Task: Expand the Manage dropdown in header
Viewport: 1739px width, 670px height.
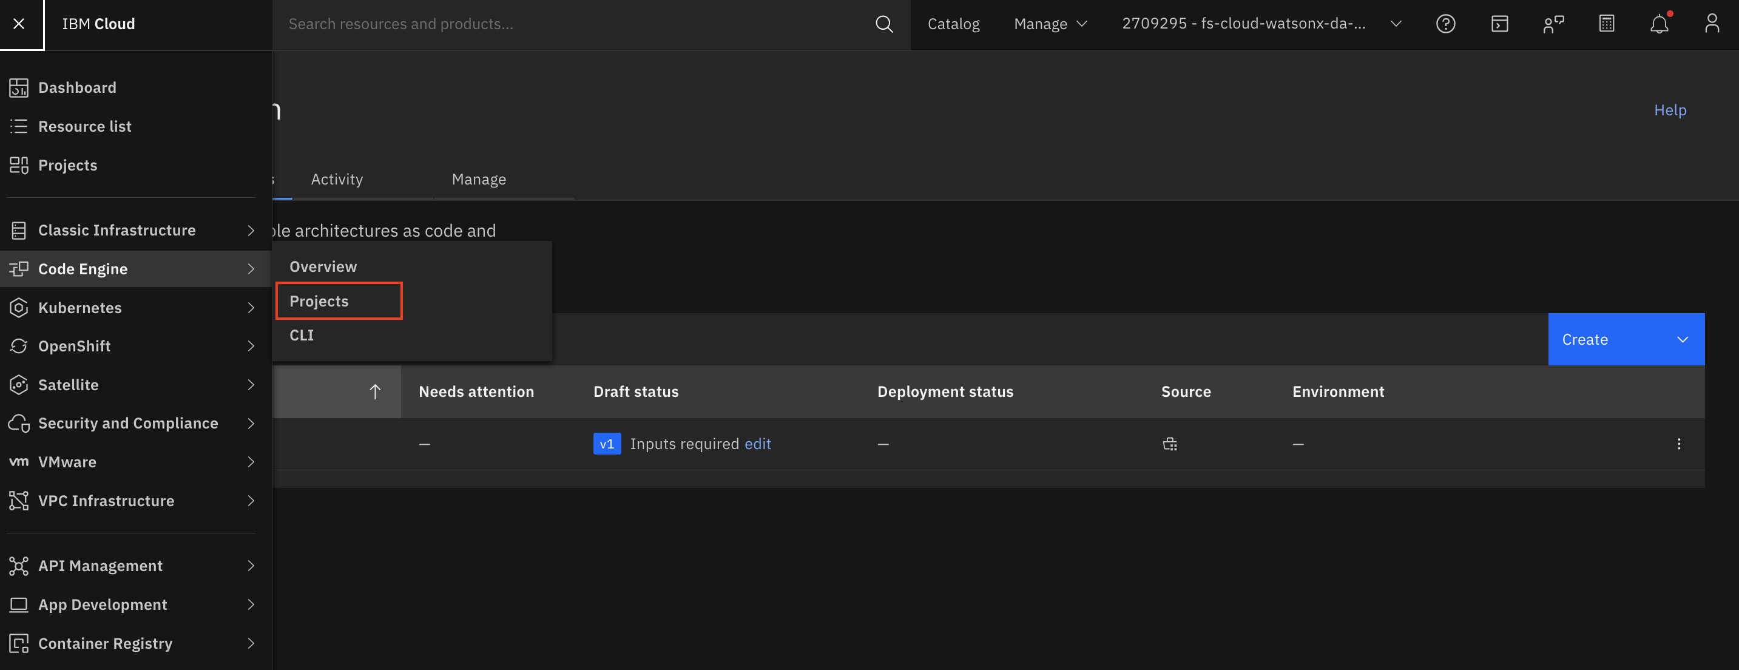Action: (1050, 24)
